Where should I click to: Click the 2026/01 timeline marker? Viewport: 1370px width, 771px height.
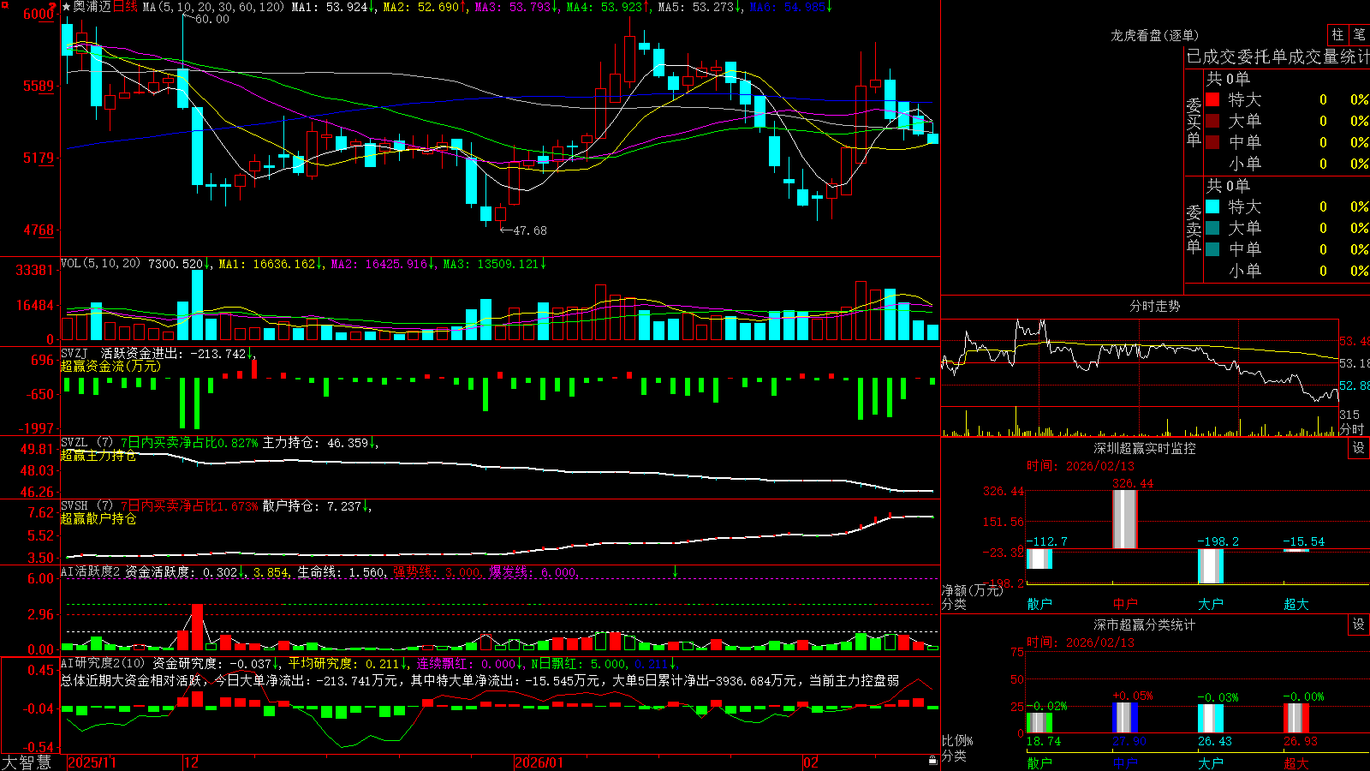coord(539,762)
